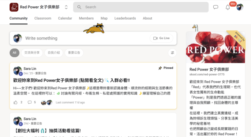Click the write-box user avatar
This screenshot has height=137, width=251.
17,38
